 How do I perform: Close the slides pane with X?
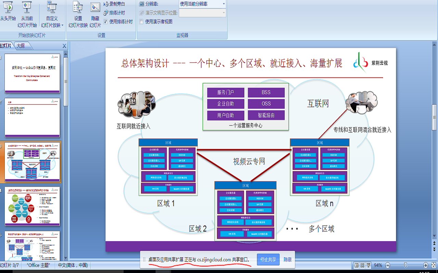tap(64, 46)
